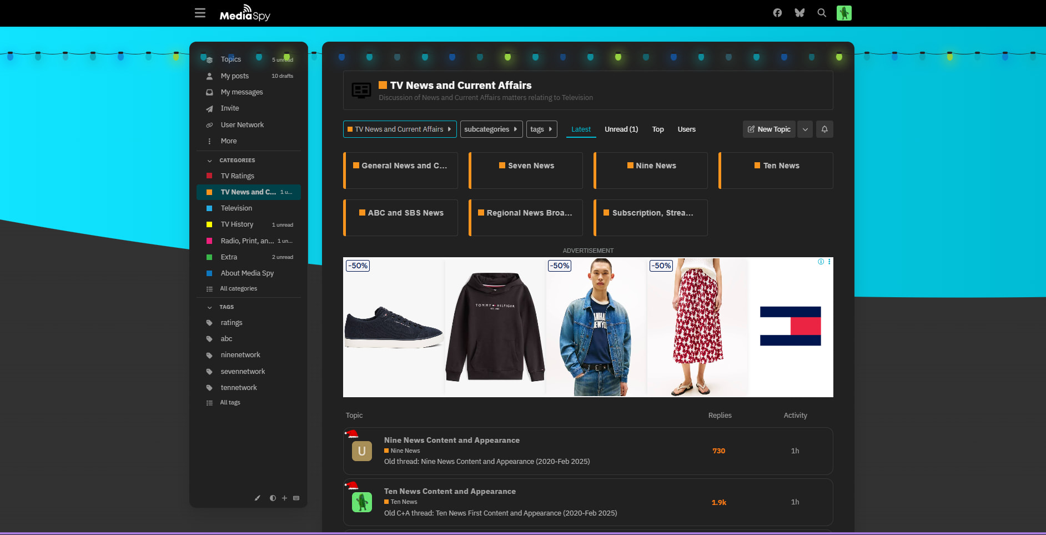Open the Bluesky butterfly link
The image size is (1046, 535).
point(799,13)
